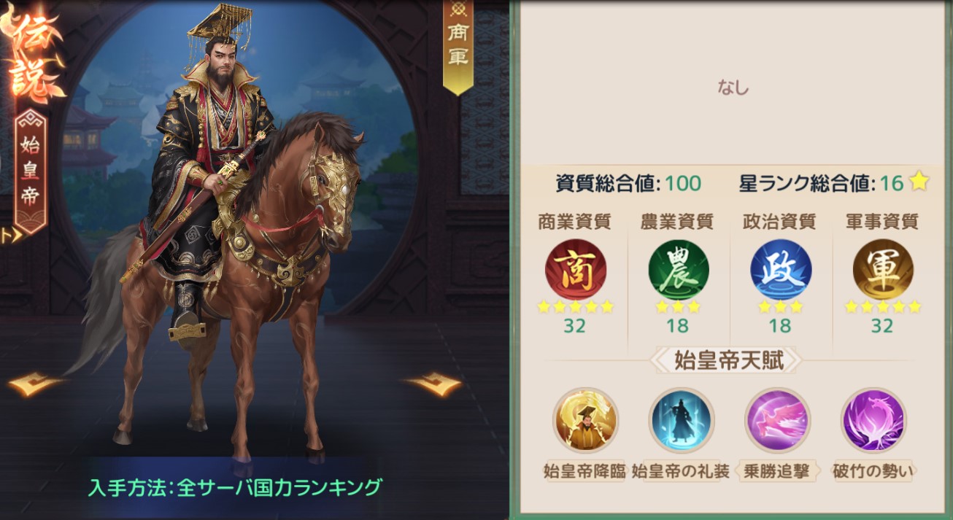Open the 始皇帝の礼装 talent icon
The height and width of the screenshot is (520, 953).
[681, 421]
